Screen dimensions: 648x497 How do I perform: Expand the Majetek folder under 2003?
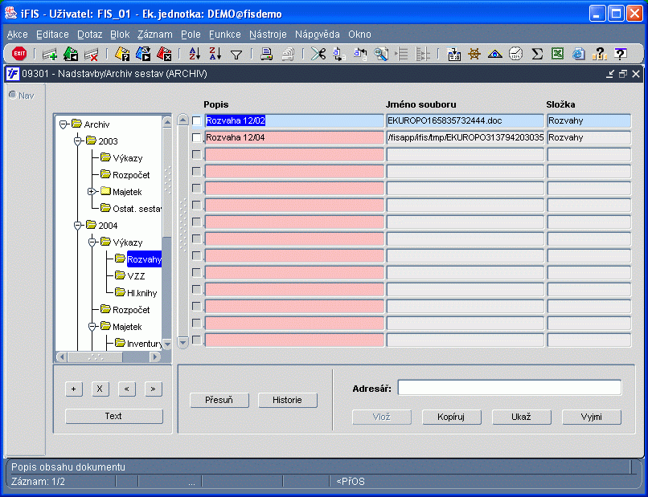pos(92,192)
